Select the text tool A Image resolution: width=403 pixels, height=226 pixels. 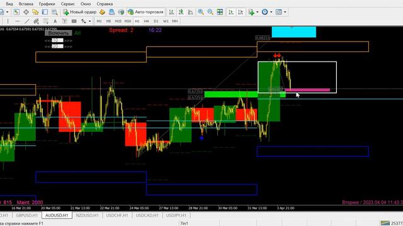click(55, 21)
